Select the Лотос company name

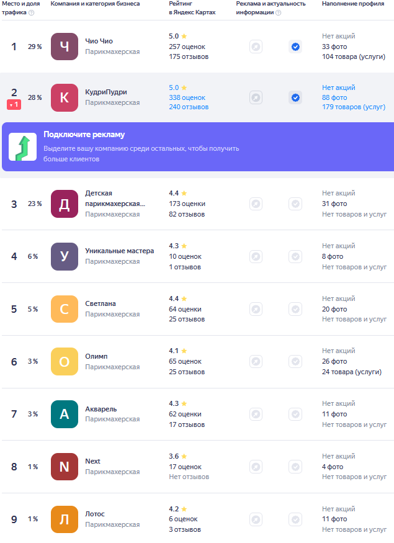point(95,514)
